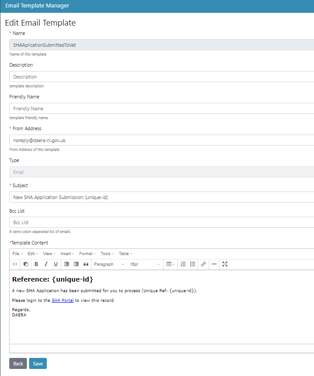This screenshot has height=376, width=314.
Task: Click the decrease indent icon
Action: pos(67,264)
